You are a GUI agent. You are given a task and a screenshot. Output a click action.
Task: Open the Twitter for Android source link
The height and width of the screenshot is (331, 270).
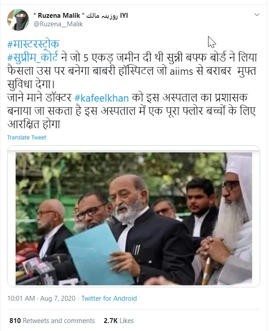(x=109, y=298)
